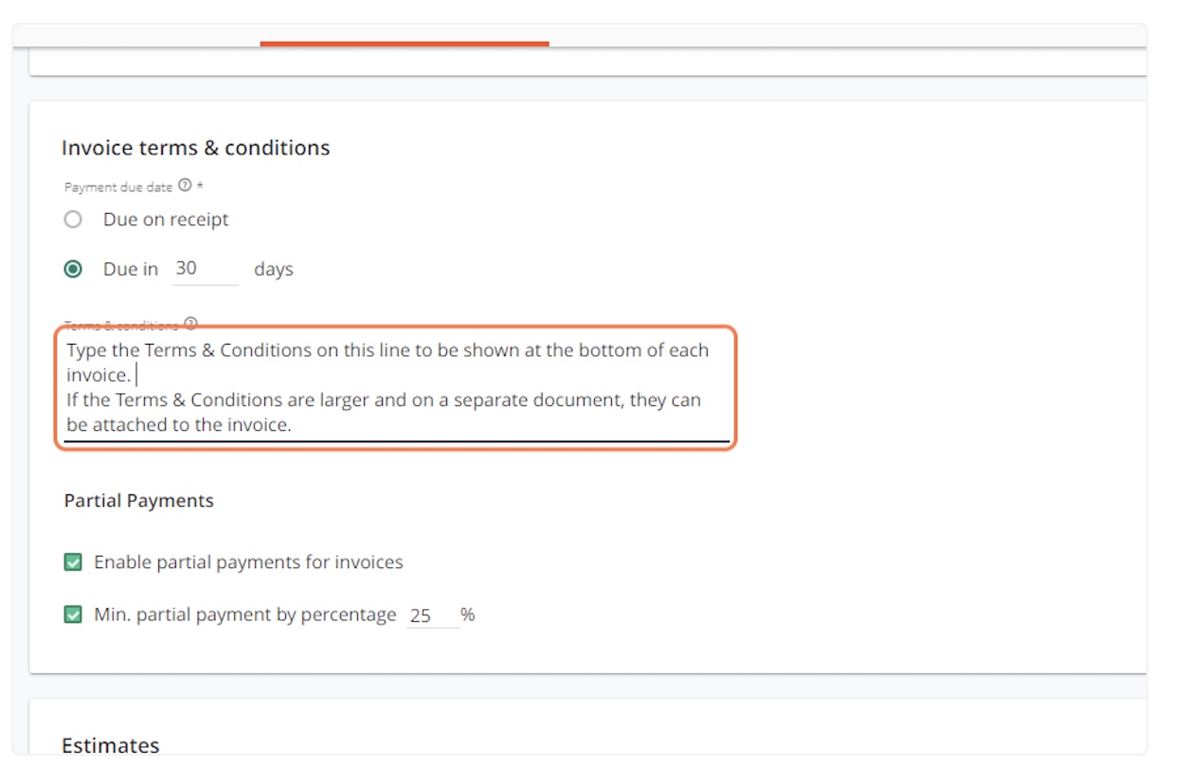The height and width of the screenshot is (767, 1188).
Task: Select the Due on receipt radio button
Action: [x=73, y=220]
